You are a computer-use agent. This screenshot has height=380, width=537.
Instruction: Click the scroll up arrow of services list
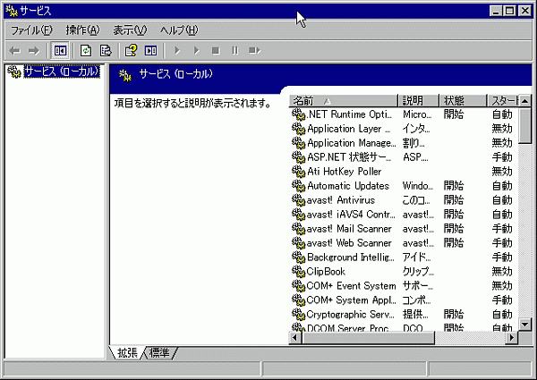[x=525, y=101]
